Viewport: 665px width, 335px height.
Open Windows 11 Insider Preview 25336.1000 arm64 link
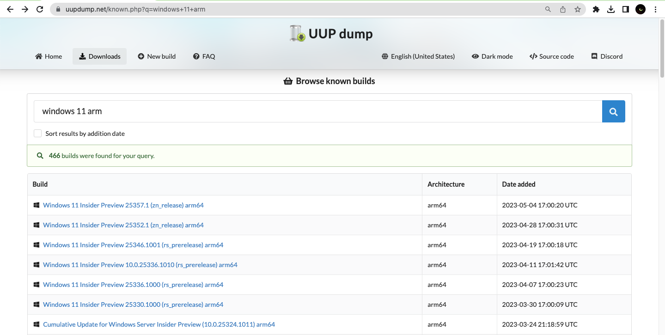[133, 285]
